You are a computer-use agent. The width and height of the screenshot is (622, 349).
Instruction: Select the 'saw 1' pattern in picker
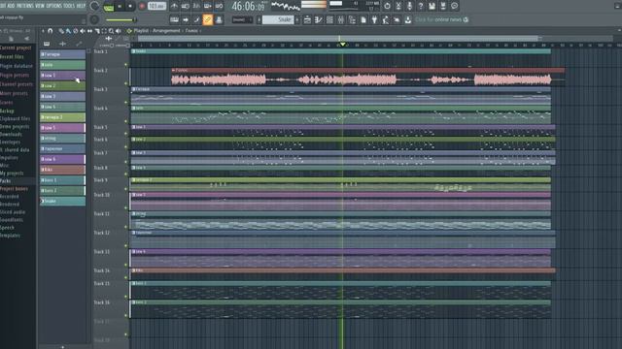(62, 76)
